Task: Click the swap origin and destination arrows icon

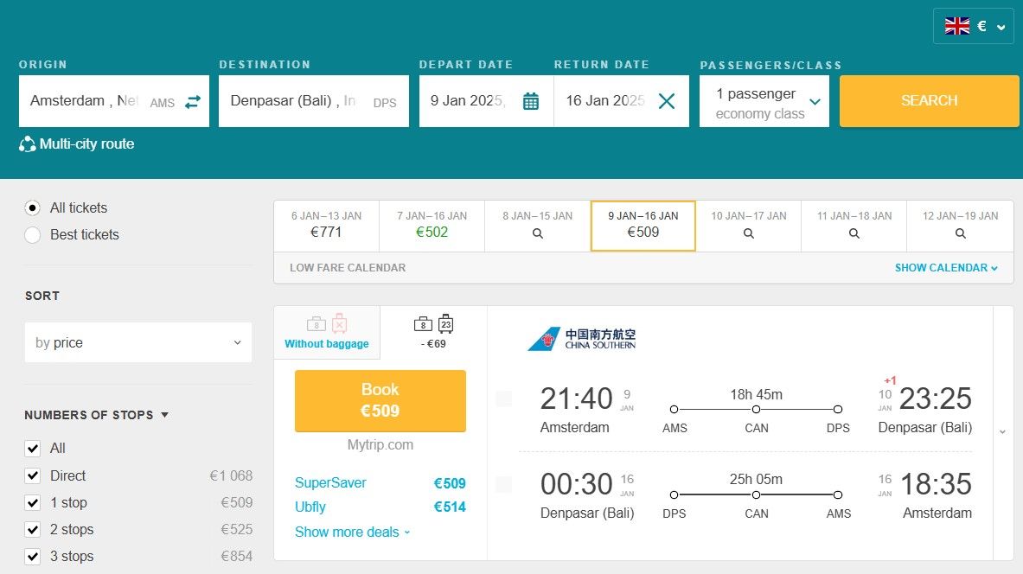Action: pyautogui.click(x=192, y=102)
